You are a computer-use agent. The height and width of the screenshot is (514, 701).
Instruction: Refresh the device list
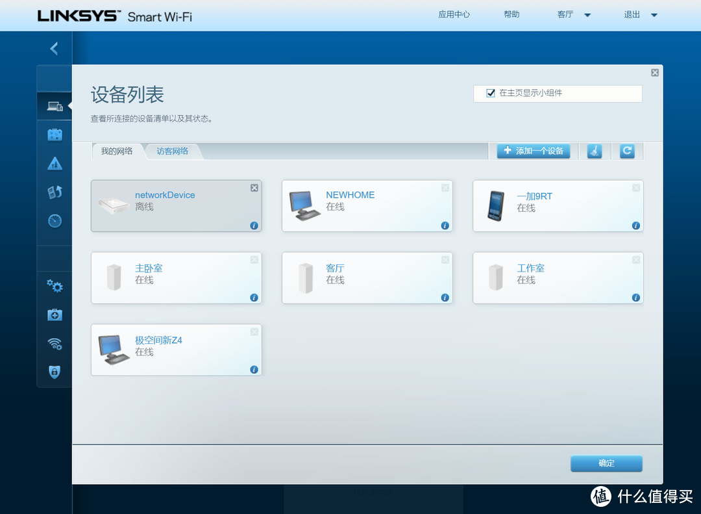tap(627, 151)
